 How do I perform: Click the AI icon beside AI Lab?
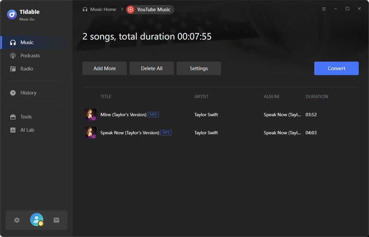(x=13, y=130)
